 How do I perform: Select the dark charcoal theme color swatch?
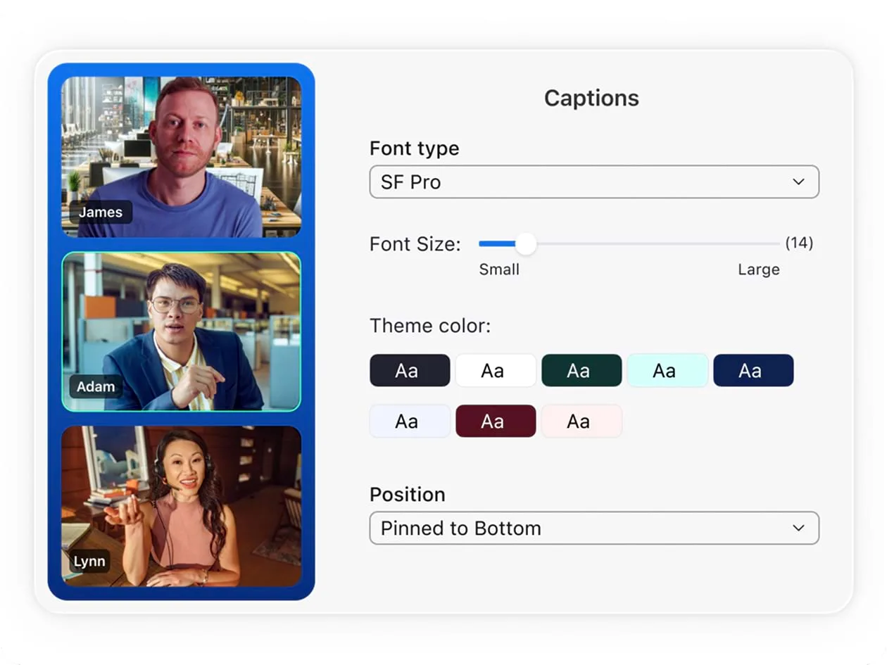point(410,371)
